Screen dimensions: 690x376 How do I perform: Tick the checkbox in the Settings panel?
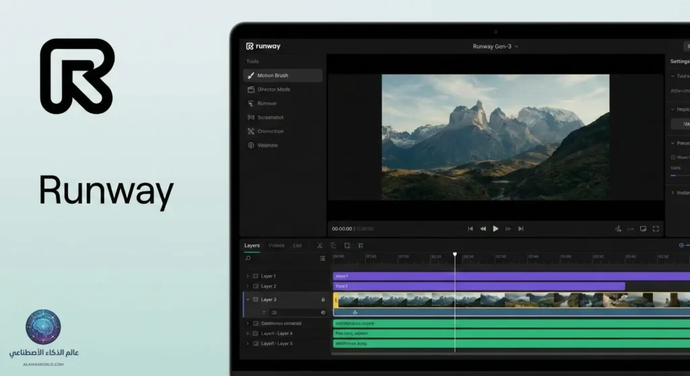(672, 157)
